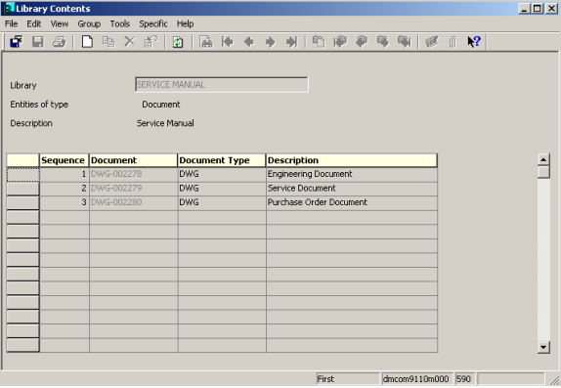The height and width of the screenshot is (388, 561).
Task: Click the Description column header
Action: pyautogui.click(x=351, y=160)
